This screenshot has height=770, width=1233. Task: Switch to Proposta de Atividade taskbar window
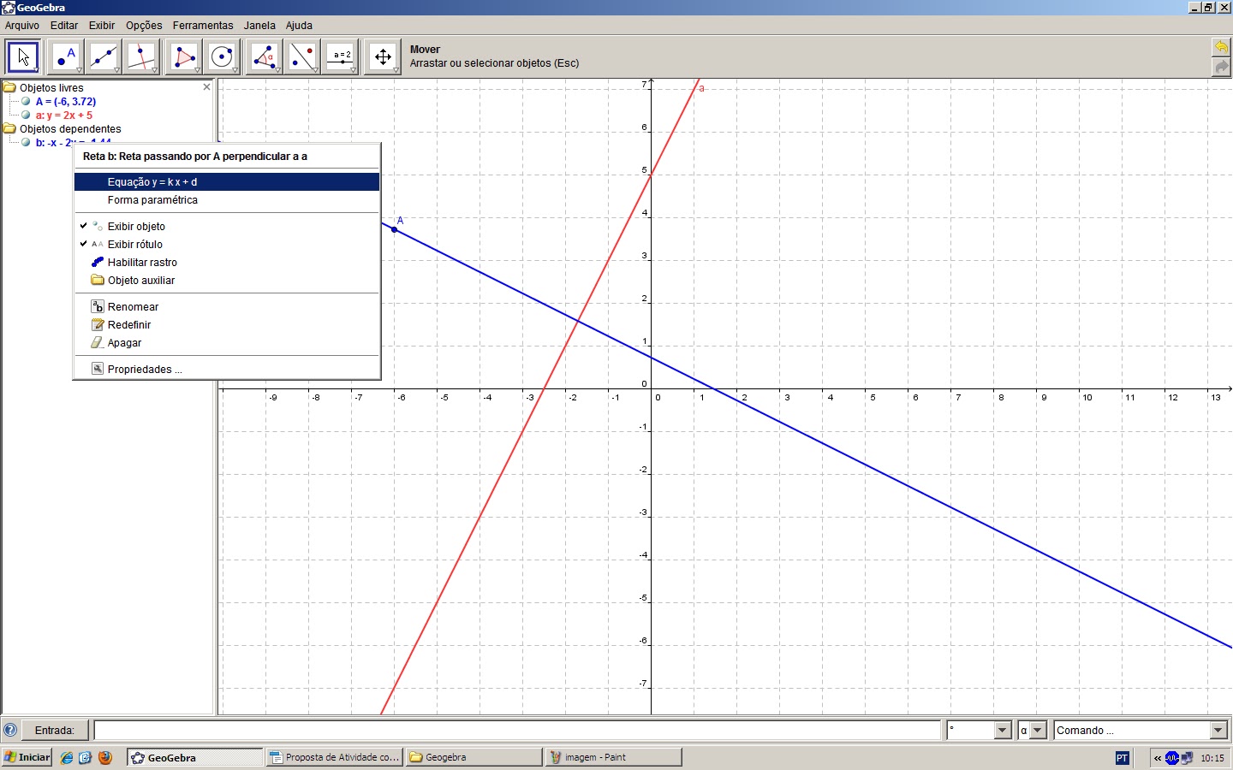(x=335, y=757)
